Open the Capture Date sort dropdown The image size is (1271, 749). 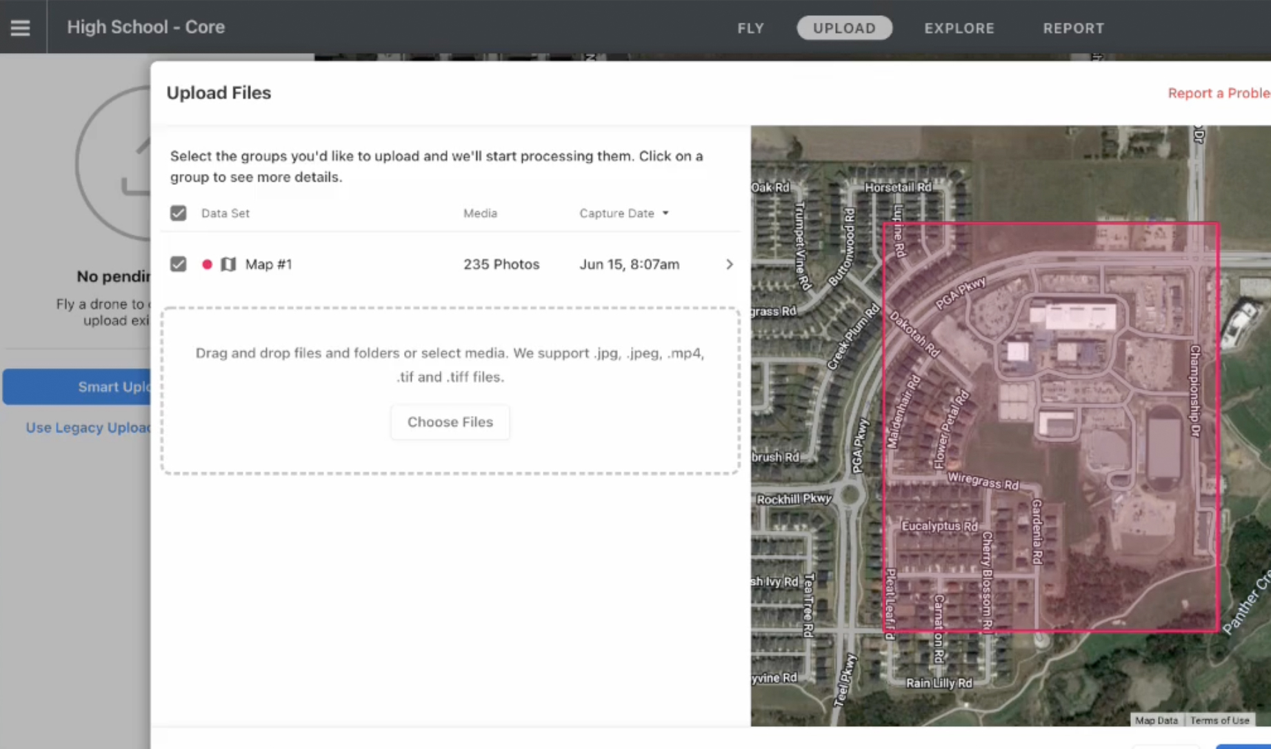pyautogui.click(x=624, y=213)
